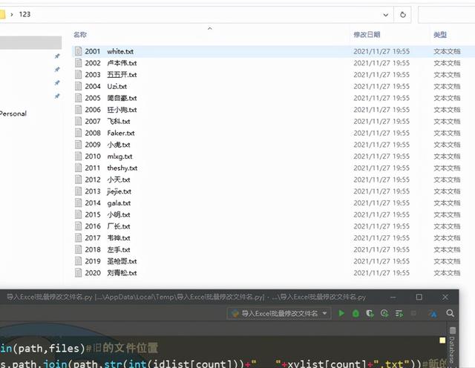The height and width of the screenshot is (368, 475).
Task: Open Search Everywhere magnifier in PyCharm
Action: (x=451, y=313)
